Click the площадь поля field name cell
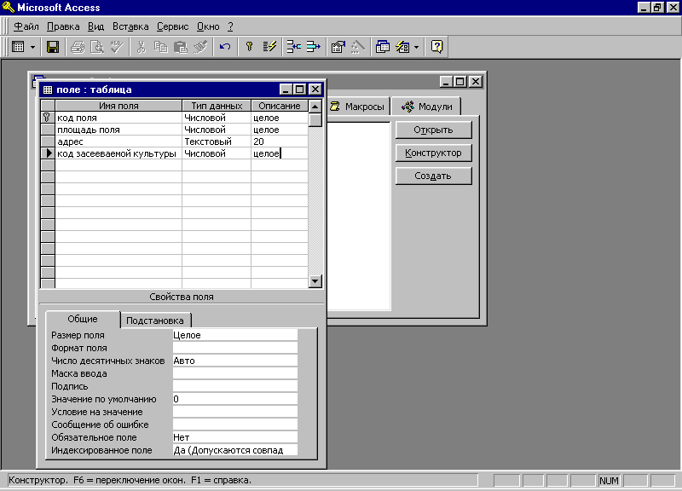Image resolution: width=682 pixels, height=491 pixels. coord(118,130)
